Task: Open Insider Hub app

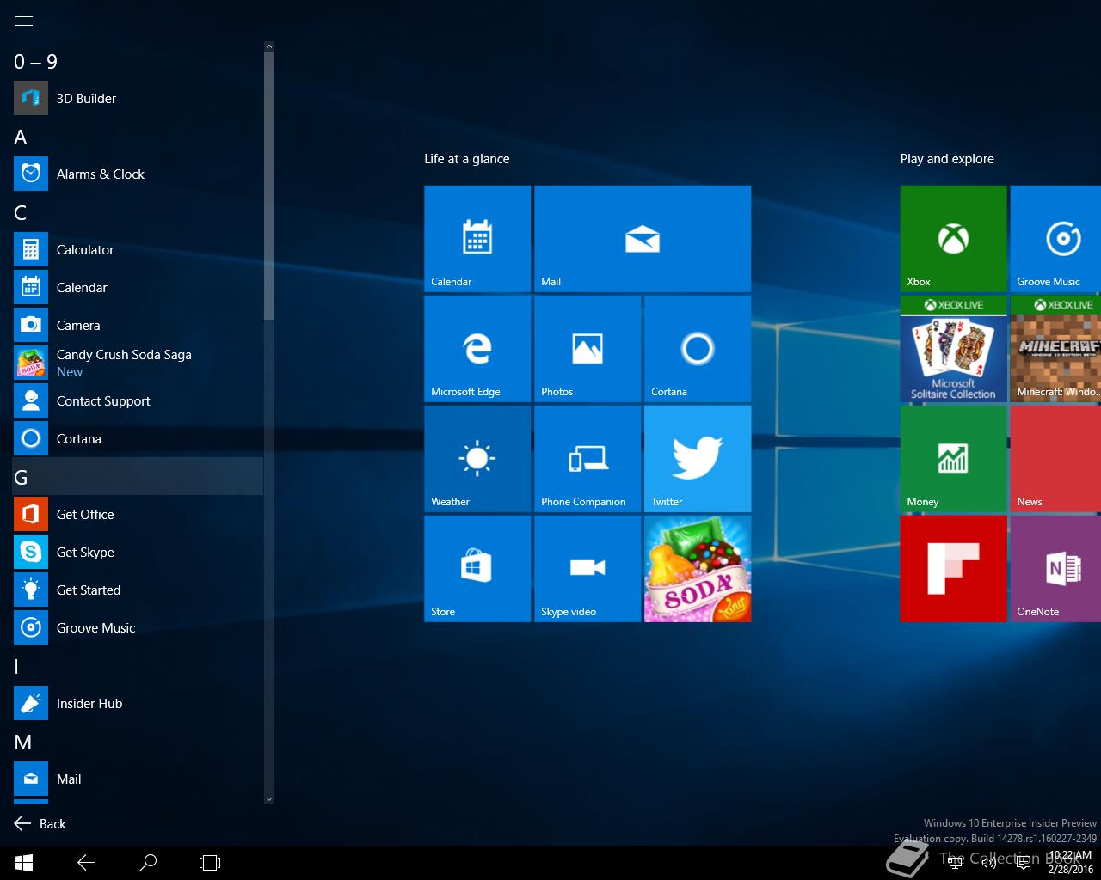Action: point(138,703)
